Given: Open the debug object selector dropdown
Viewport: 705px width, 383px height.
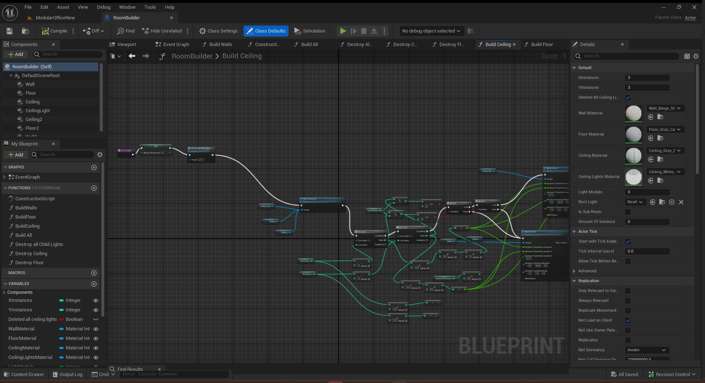Looking at the screenshot, I should coord(431,31).
